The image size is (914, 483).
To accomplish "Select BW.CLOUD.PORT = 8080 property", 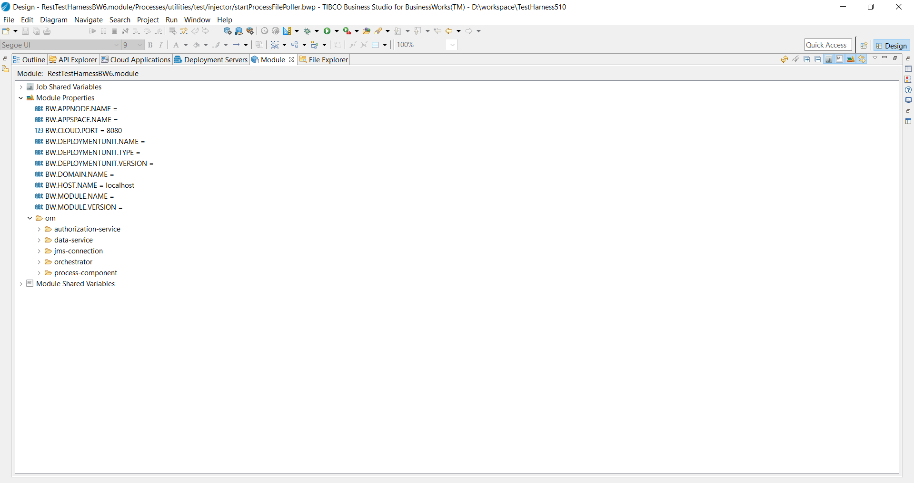I will [x=79, y=131].
